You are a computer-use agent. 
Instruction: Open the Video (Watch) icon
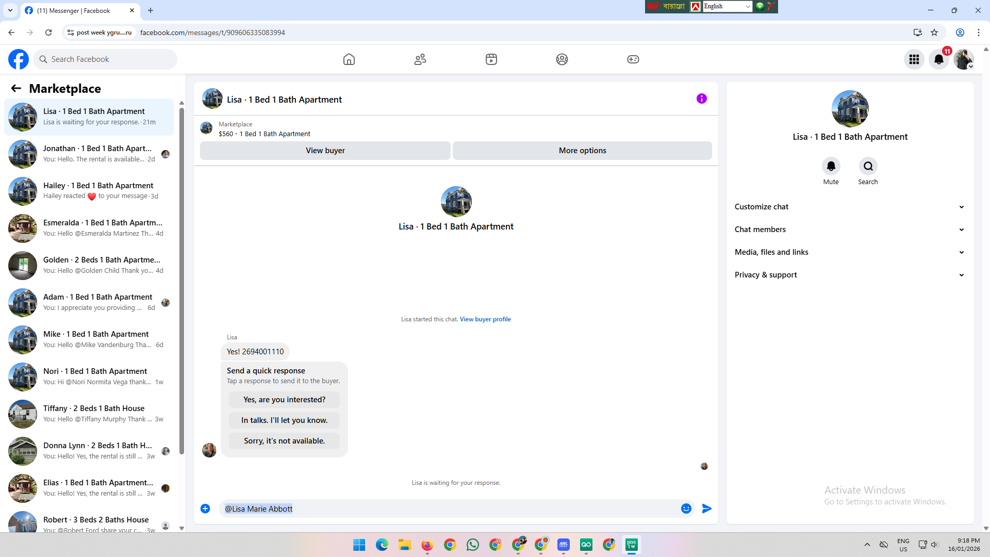pos(491,59)
